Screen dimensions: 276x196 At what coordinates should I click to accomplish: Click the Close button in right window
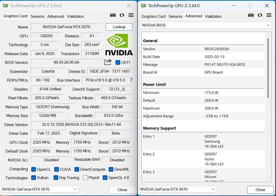click(260, 189)
